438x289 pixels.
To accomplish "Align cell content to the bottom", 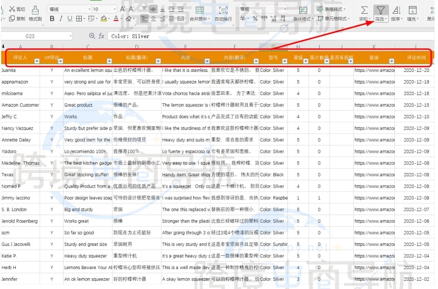I will tap(163, 9).
